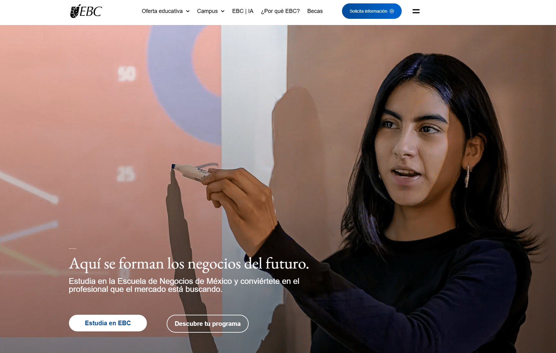Click the arrow icon inside Solicita información

click(x=392, y=11)
